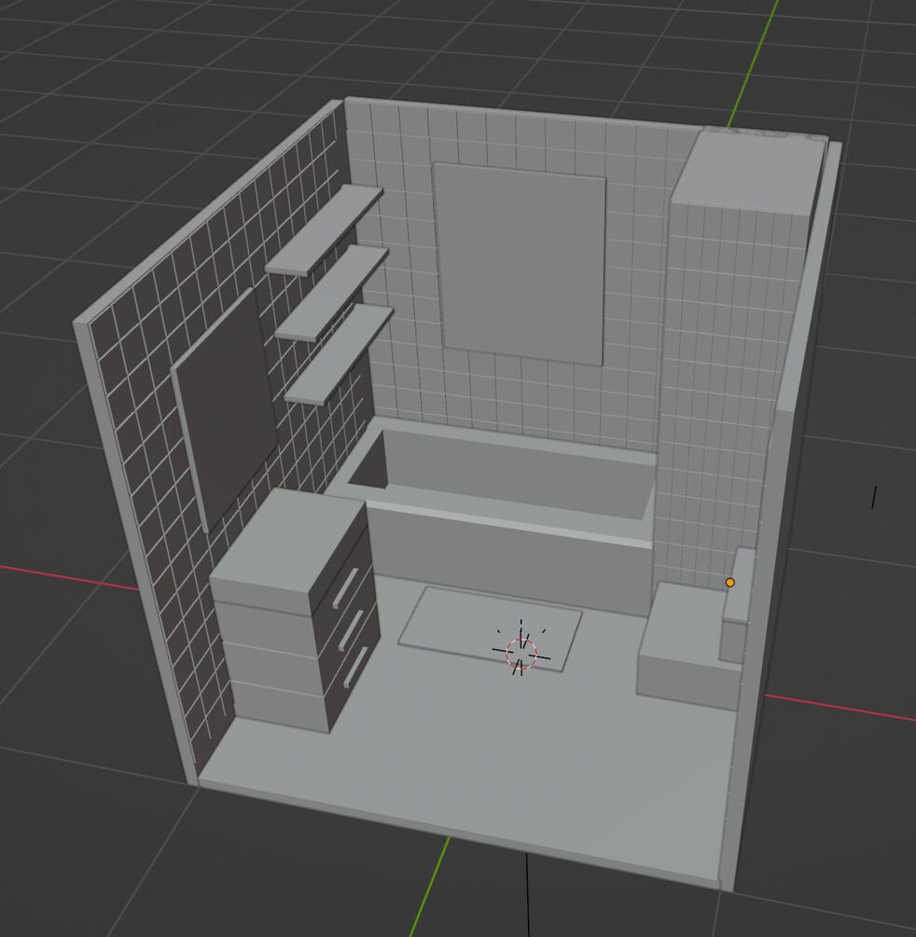Click the bottom drawer handle
This screenshot has height=937, width=916.
click(x=355, y=667)
